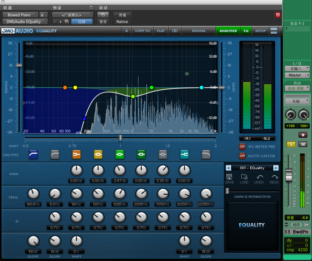The image size is (312, 261).
Task: Open the 自动 读取 automation mode dropdown
Action: 297,88
